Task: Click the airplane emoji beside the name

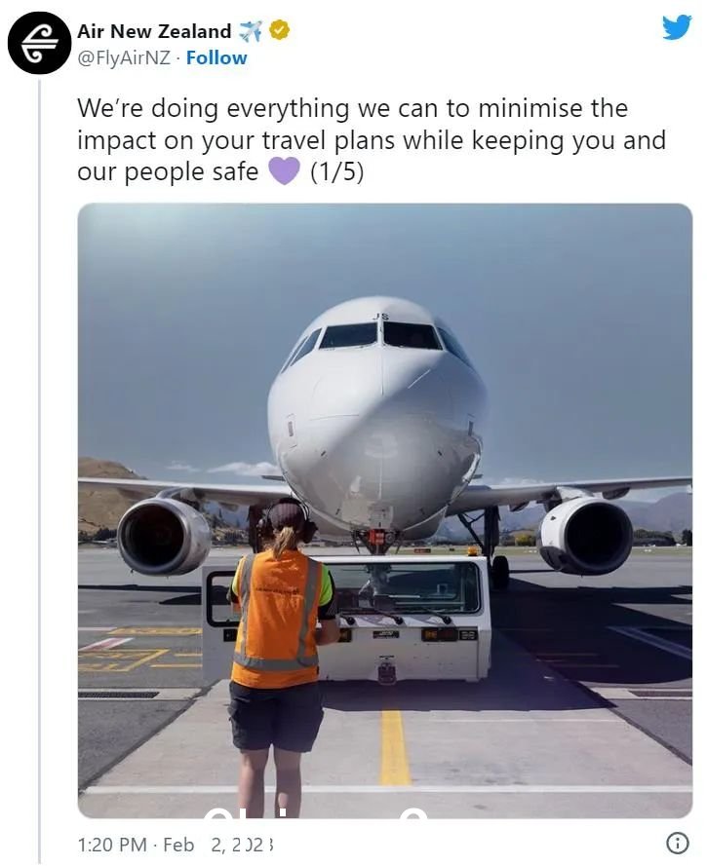Action: click(250, 31)
